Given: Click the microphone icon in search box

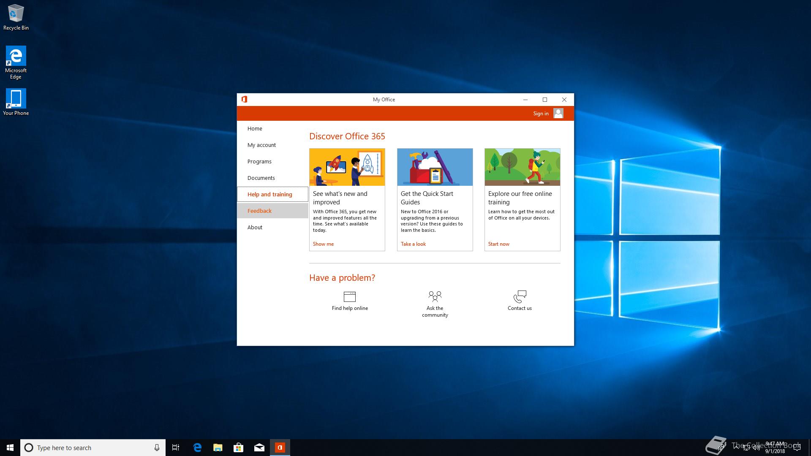Looking at the screenshot, I should coord(157,448).
